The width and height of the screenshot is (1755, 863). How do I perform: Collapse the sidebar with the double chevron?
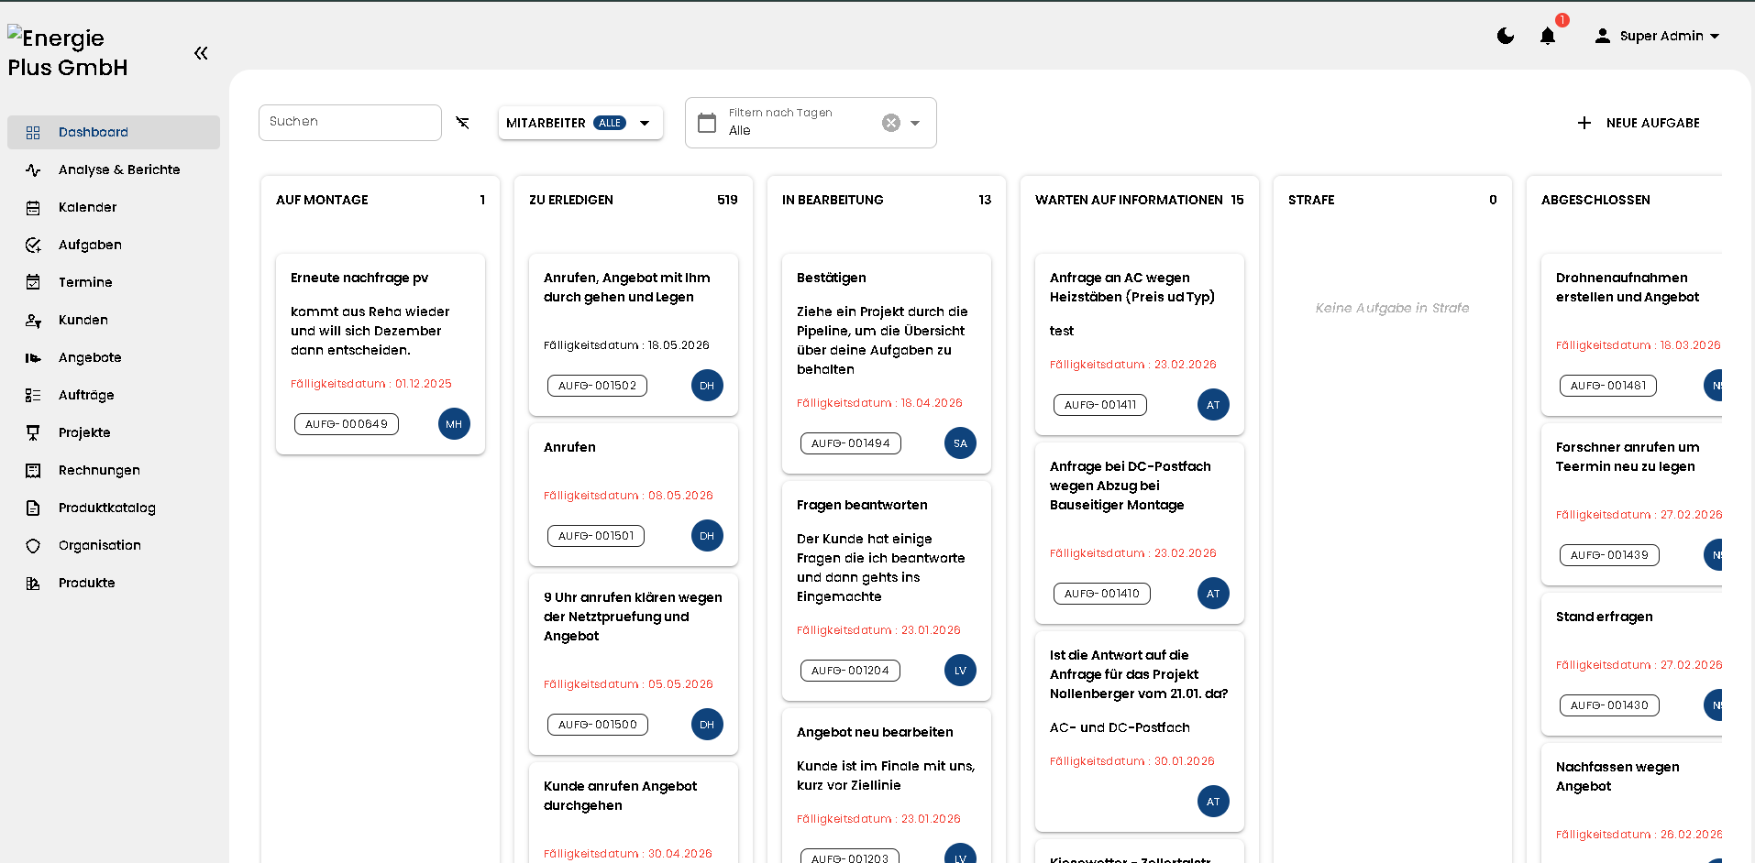tap(201, 53)
